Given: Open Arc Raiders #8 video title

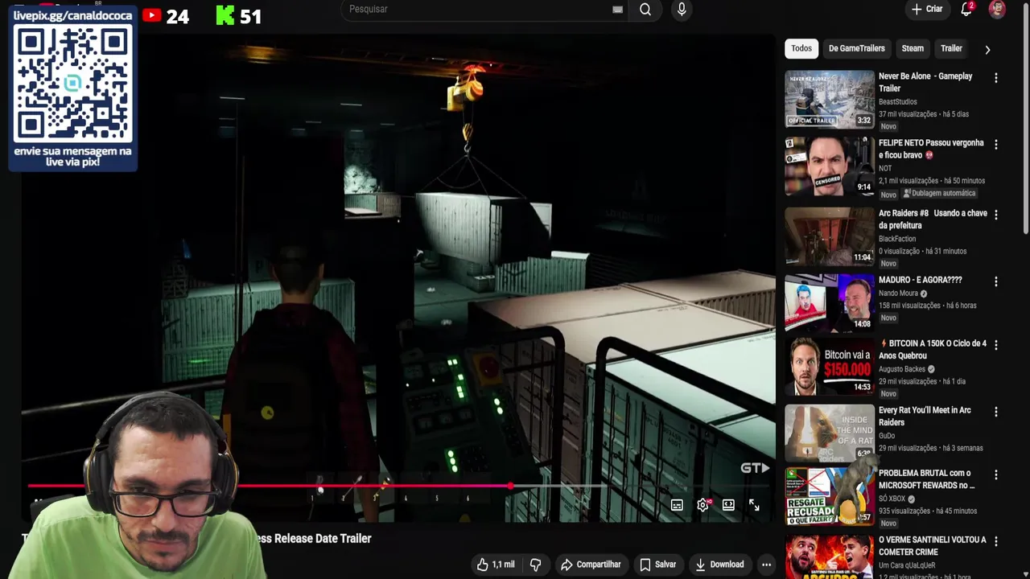Looking at the screenshot, I should (x=933, y=219).
